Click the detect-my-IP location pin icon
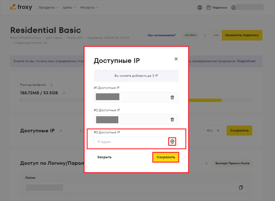Image resolution: width=275 pixels, height=201 pixels. (x=172, y=142)
